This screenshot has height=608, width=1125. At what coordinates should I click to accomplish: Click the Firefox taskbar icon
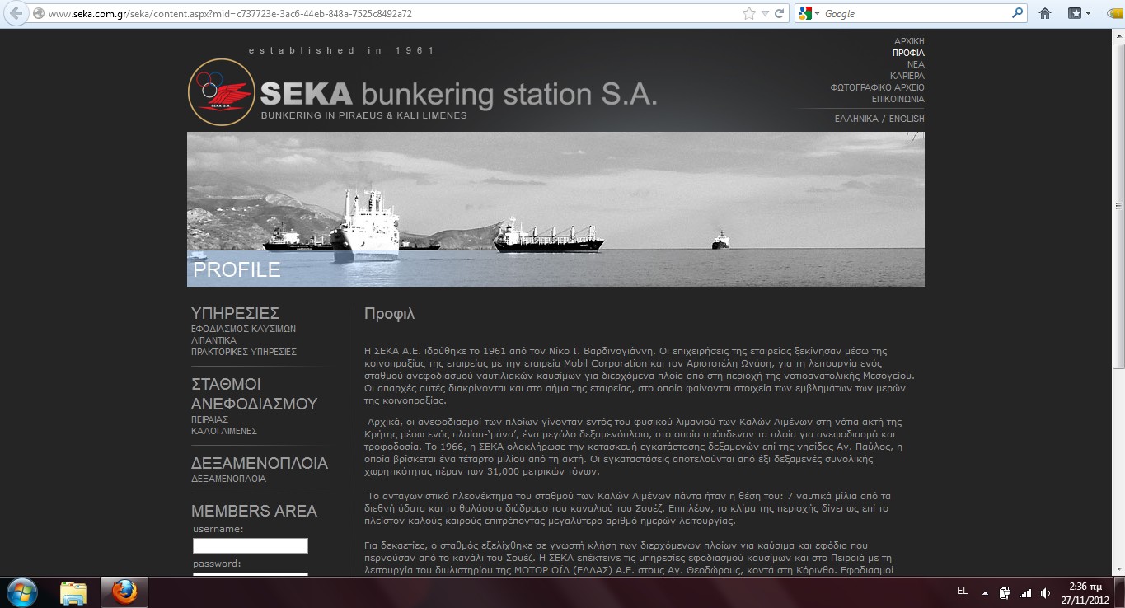coord(124,592)
